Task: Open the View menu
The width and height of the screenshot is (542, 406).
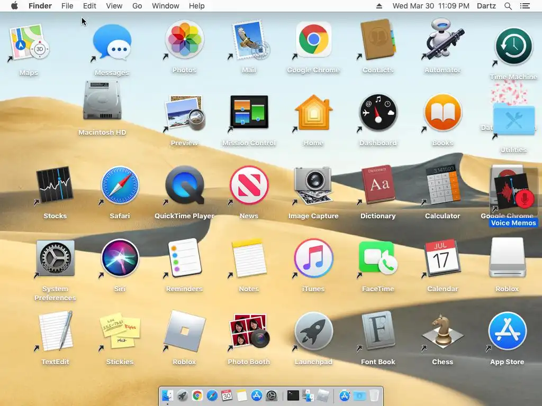Action: point(114,6)
